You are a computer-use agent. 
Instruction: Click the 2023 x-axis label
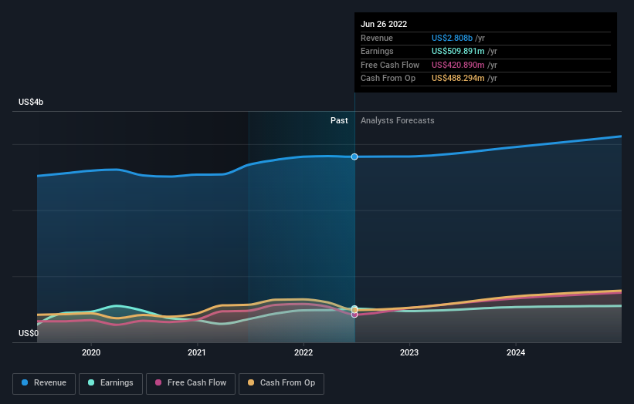point(409,352)
